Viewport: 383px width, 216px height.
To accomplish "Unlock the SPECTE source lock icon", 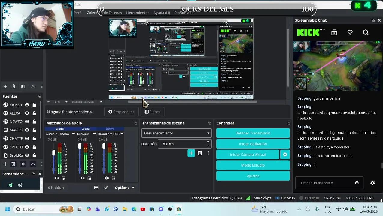I will (x=34, y=147).
